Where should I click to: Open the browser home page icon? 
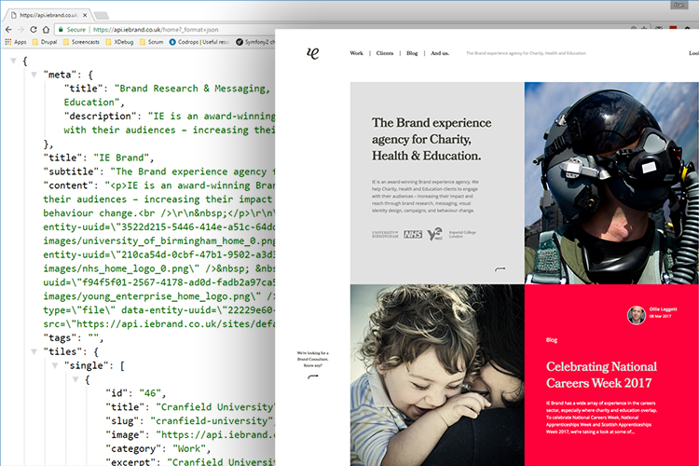(46, 30)
